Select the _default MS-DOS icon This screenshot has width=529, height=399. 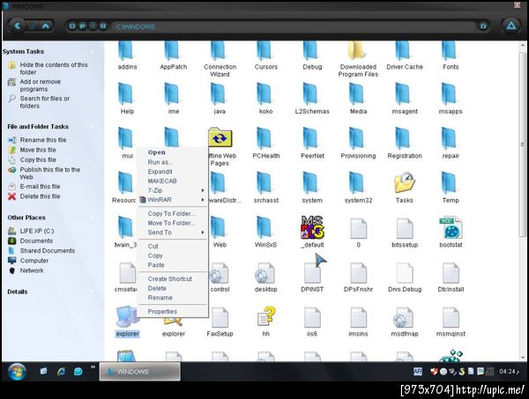coord(312,232)
